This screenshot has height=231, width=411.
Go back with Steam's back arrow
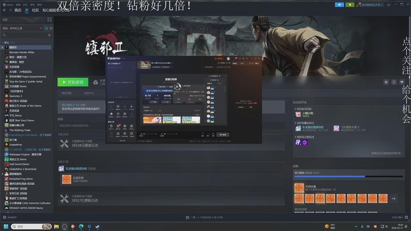(4, 10)
